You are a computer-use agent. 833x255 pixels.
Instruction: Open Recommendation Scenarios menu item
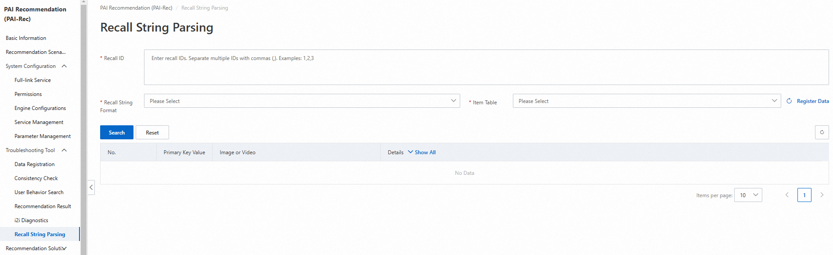pyautogui.click(x=36, y=52)
